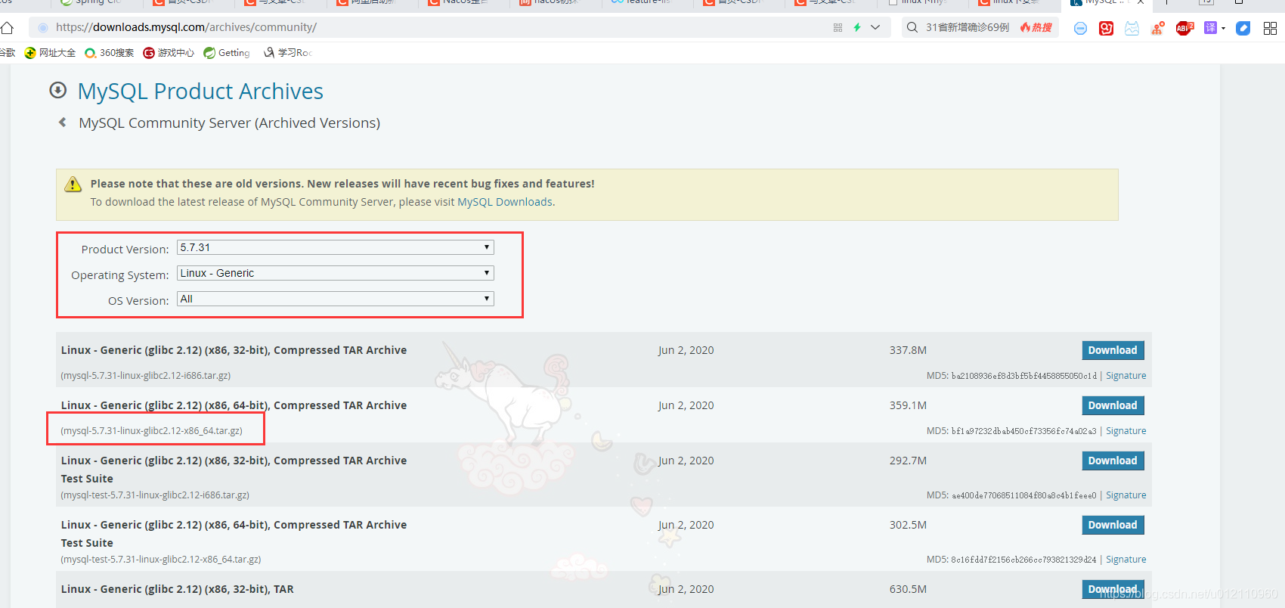
Task: Open Signature link for 32-bit test suite
Action: click(1126, 495)
